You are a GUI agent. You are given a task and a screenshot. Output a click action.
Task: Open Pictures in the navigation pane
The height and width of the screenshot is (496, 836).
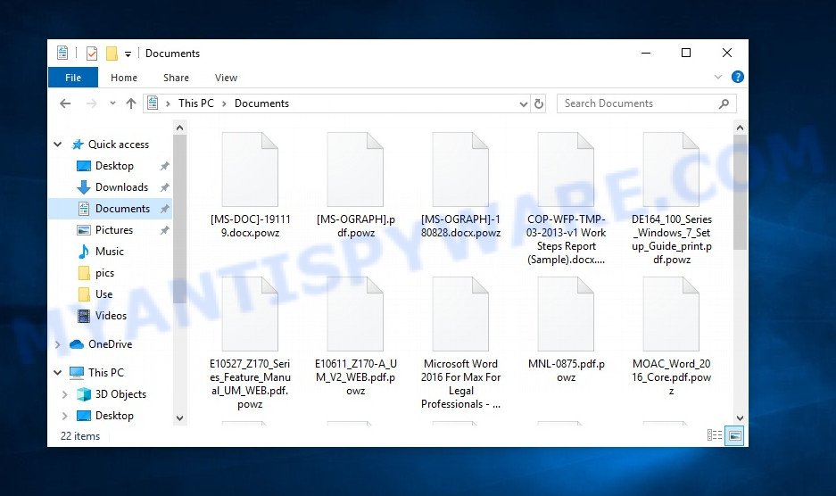tap(114, 230)
